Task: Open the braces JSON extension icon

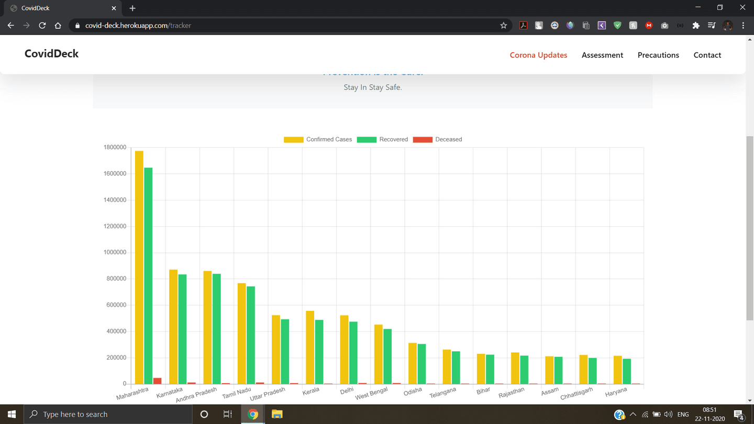Action: pos(680,25)
